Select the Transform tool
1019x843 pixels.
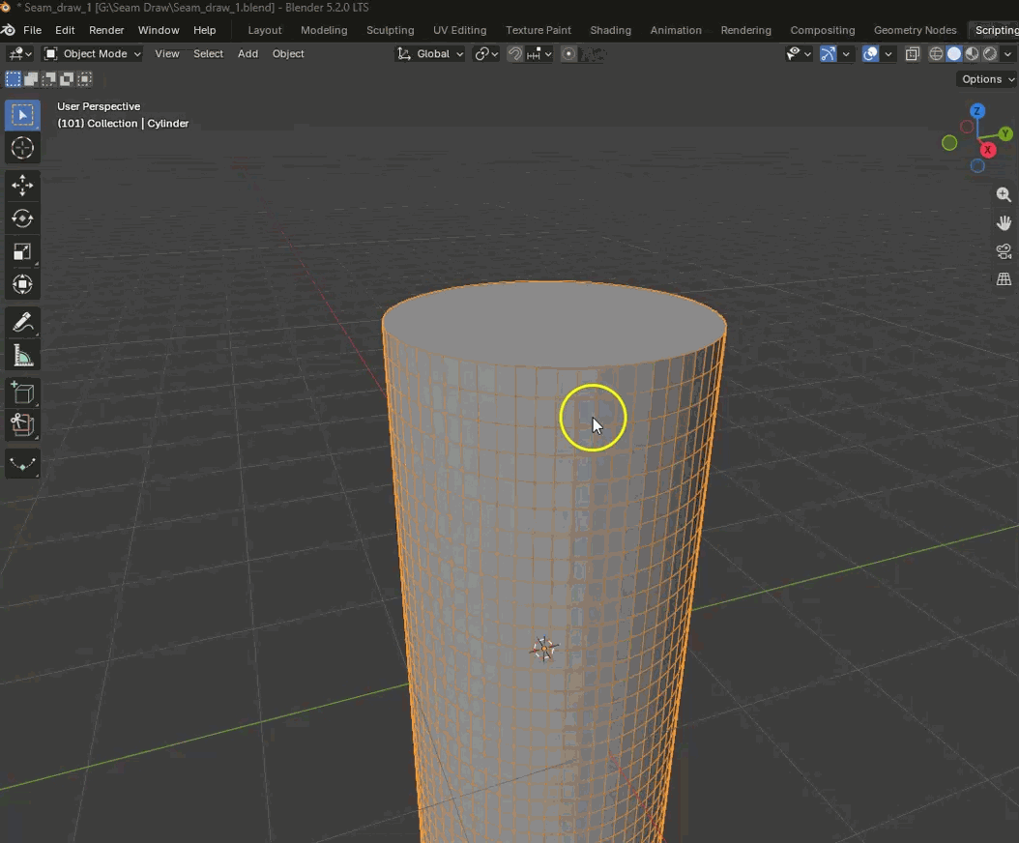(x=22, y=284)
